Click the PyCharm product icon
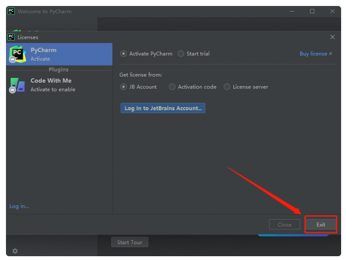Image resolution: width=346 pixels, height=260 pixels. pos(17,54)
